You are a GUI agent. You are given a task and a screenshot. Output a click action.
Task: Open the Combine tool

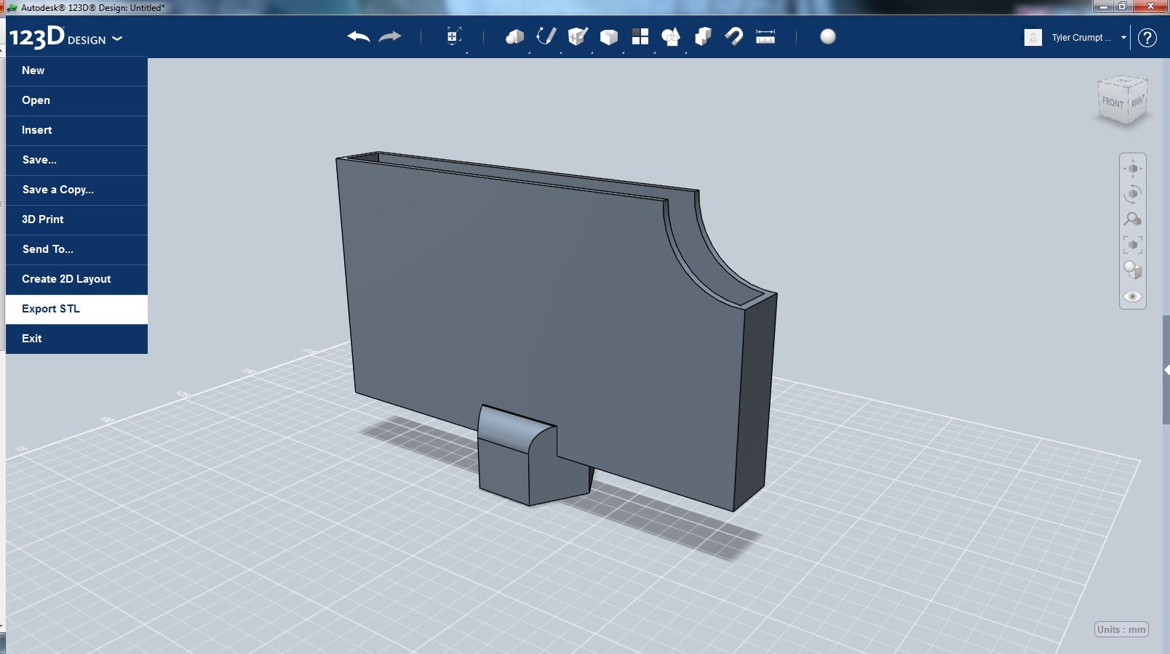coord(703,36)
